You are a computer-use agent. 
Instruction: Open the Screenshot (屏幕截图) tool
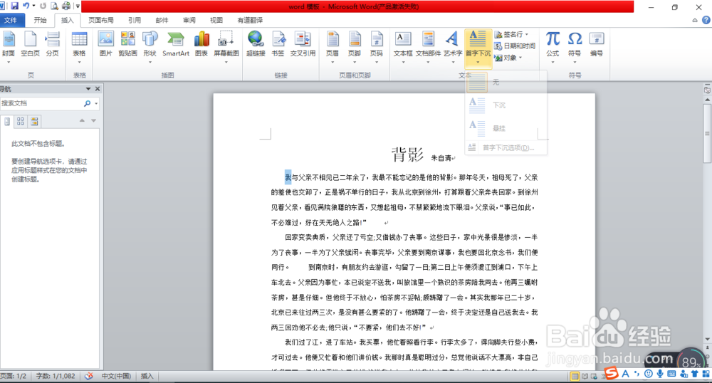(226, 46)
